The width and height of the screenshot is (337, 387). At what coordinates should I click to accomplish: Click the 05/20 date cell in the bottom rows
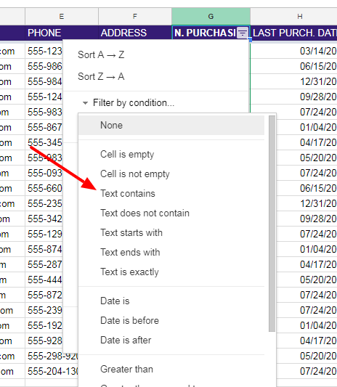306,356
